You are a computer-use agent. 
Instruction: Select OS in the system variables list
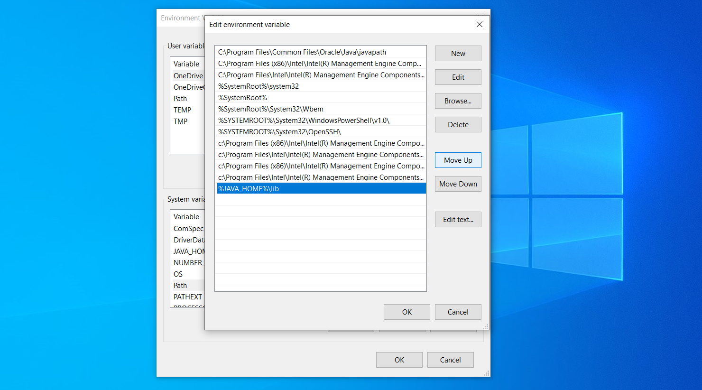tap(188, 274)
